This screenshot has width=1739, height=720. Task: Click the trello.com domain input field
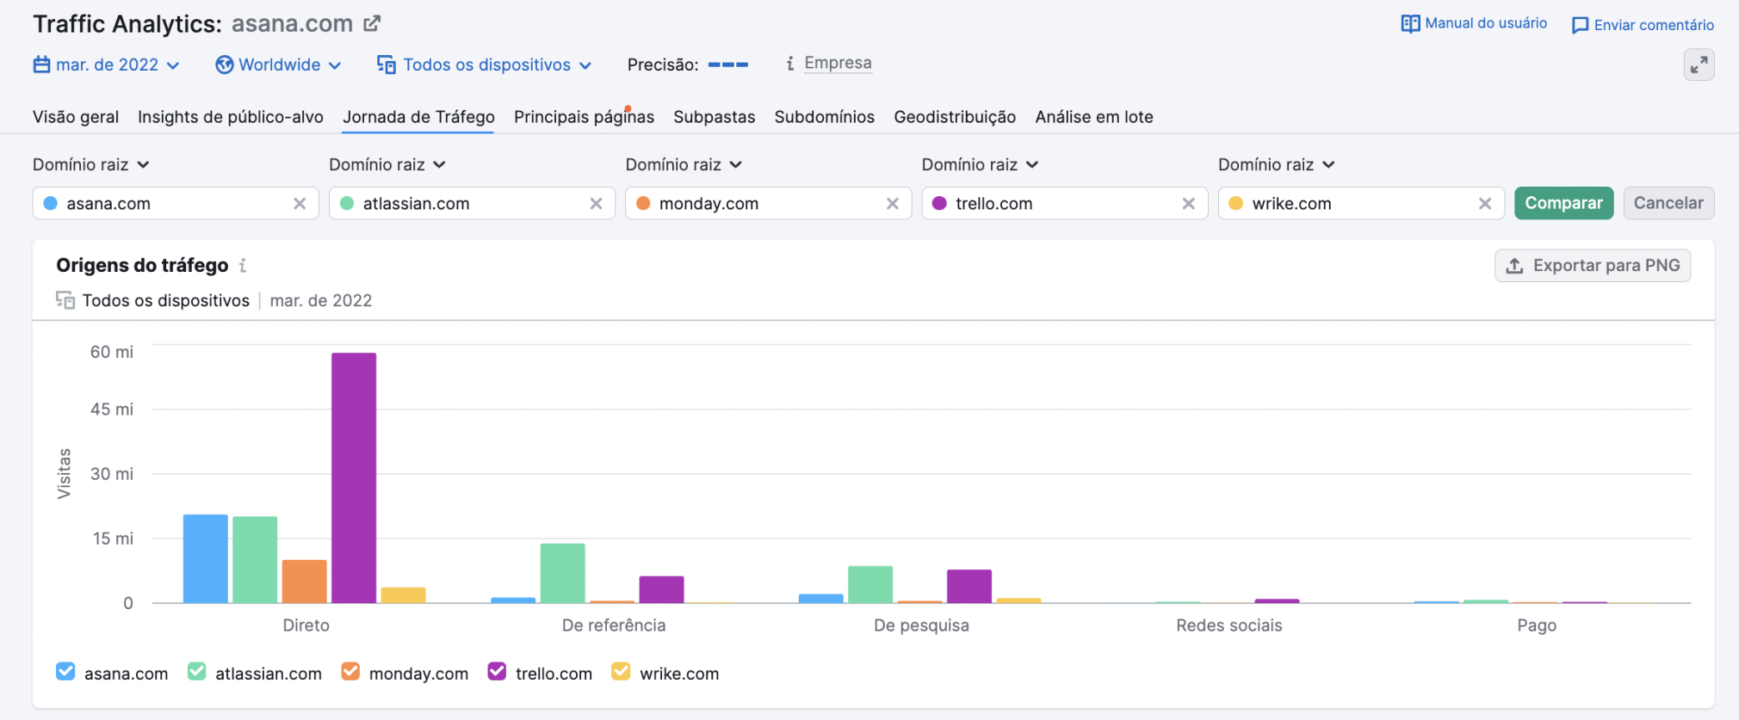click(1064, 204)
